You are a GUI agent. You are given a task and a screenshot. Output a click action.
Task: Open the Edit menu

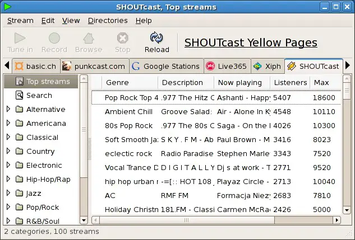click(48, 21)
